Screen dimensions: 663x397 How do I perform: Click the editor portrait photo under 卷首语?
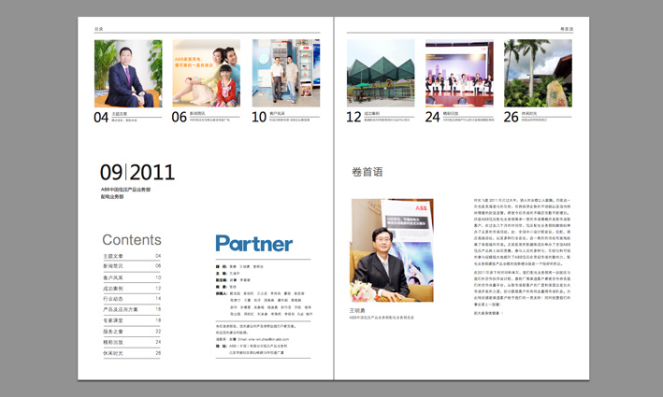[393, 250]
